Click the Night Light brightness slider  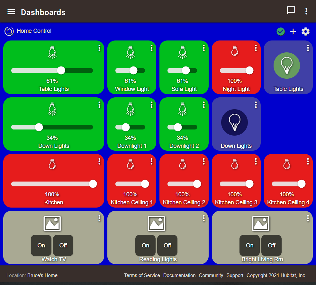click(x=237, y=70)
